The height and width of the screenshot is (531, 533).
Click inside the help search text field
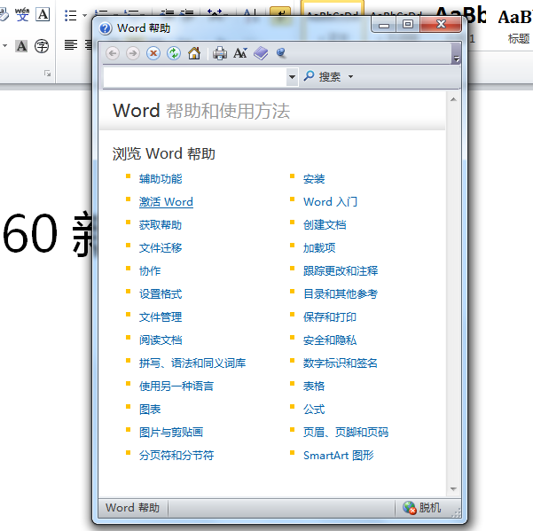pyautogui.click(x=195, y=77)
